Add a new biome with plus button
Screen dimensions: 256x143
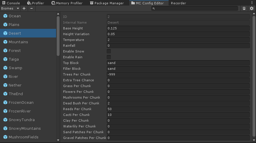[x=24, y=8]
